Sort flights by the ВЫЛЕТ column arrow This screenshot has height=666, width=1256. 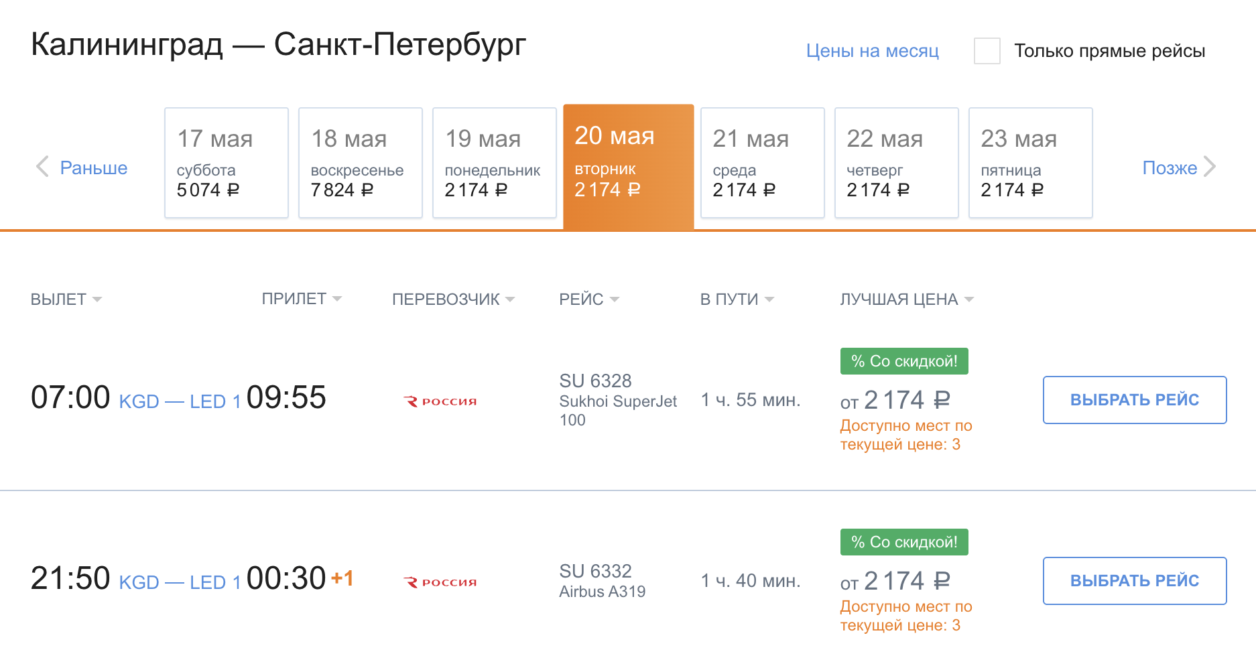[x=97, y=299]
